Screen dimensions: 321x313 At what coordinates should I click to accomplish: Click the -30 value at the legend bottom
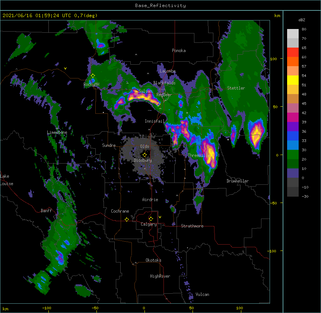pyautogui.click(x=305, y=196)
